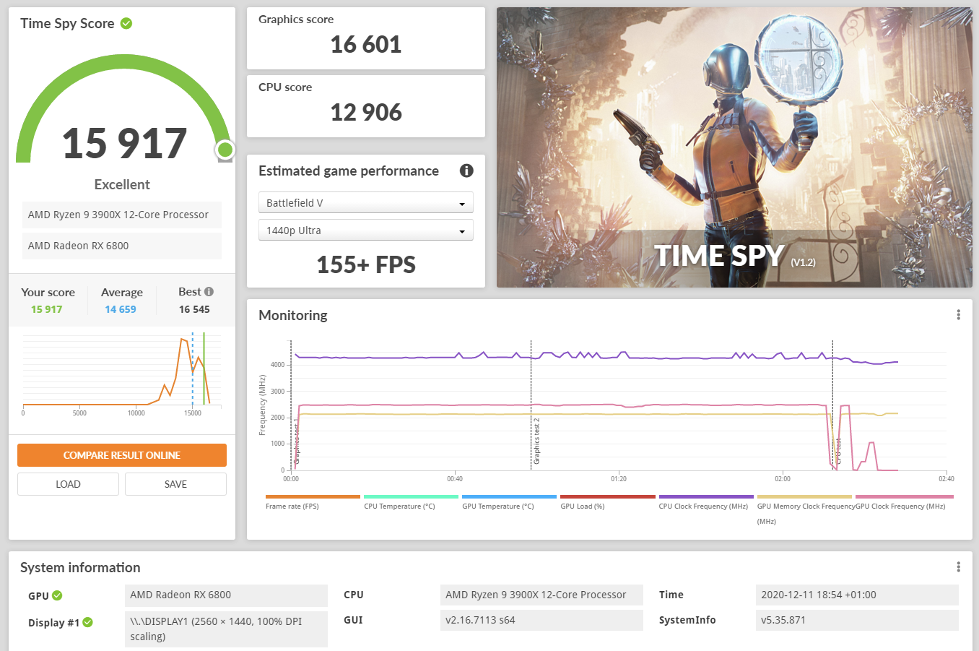Click the Time Spy artwork thumbnail

(734, 147)
